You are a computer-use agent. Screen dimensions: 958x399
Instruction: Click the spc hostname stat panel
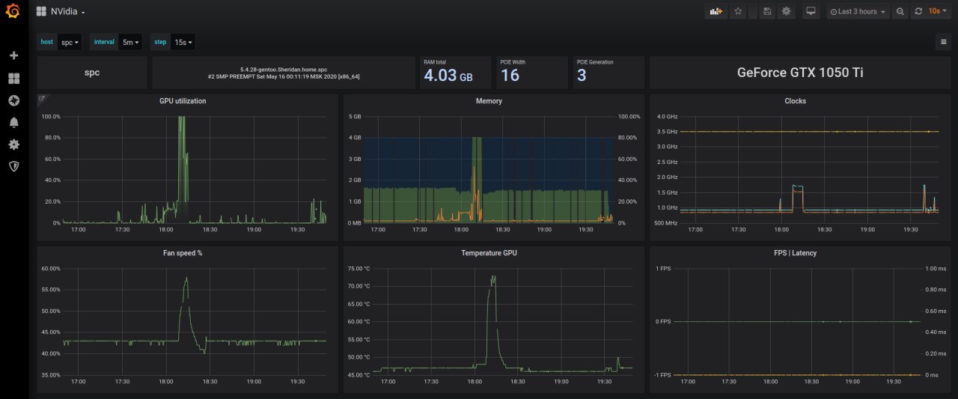point(91,73)
